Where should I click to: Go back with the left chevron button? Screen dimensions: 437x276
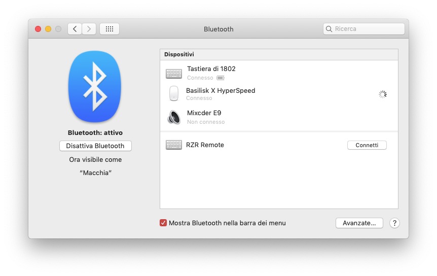pos(75,29)
